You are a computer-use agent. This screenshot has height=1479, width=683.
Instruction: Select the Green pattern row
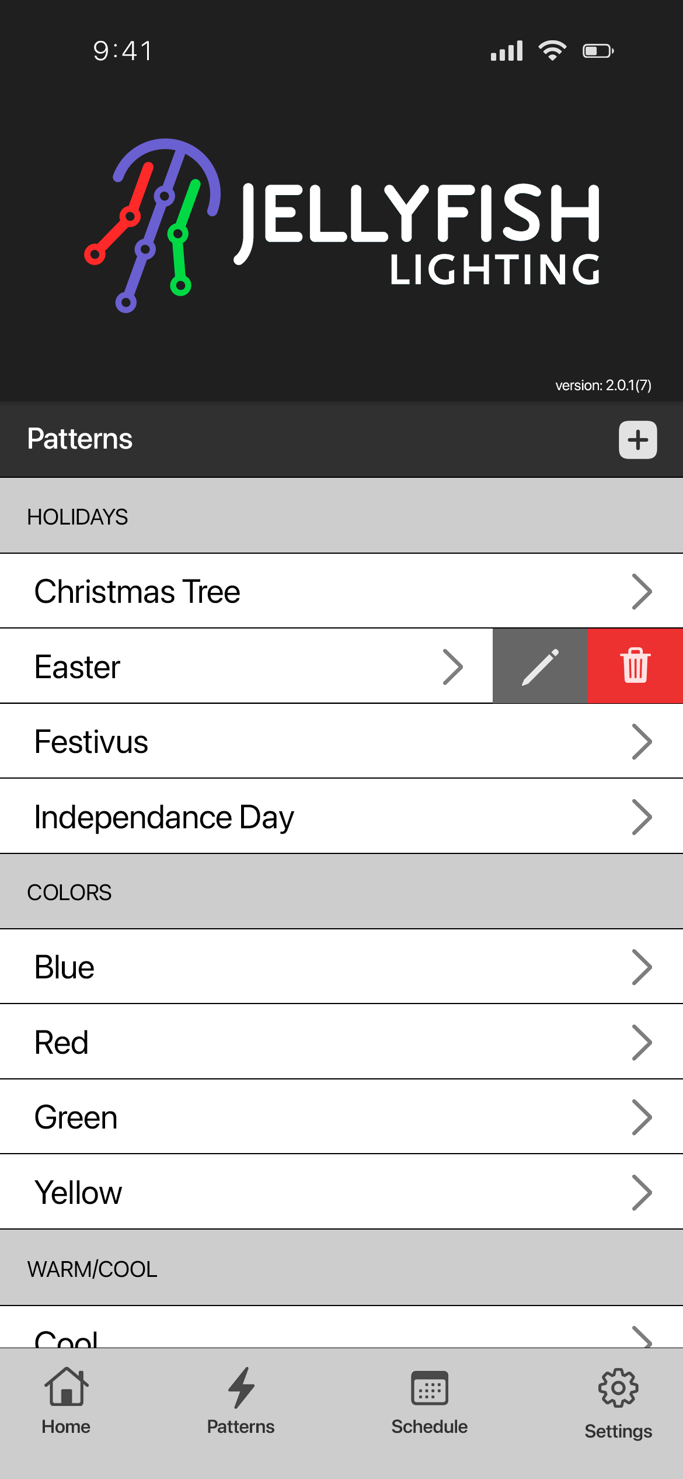pos(341,1117)
